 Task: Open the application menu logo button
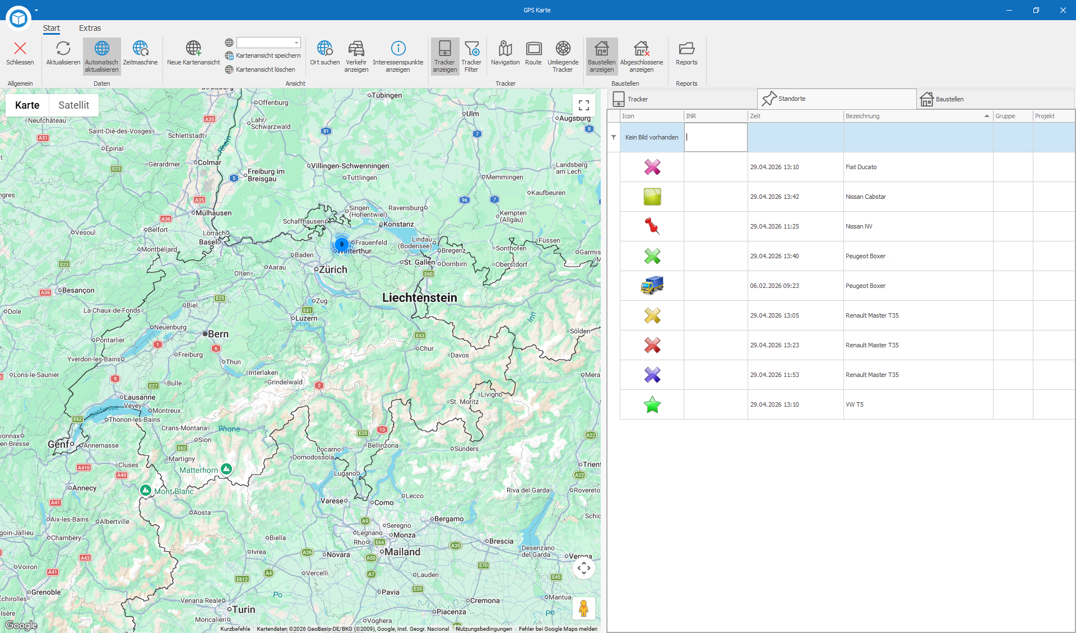pos(18,18)
